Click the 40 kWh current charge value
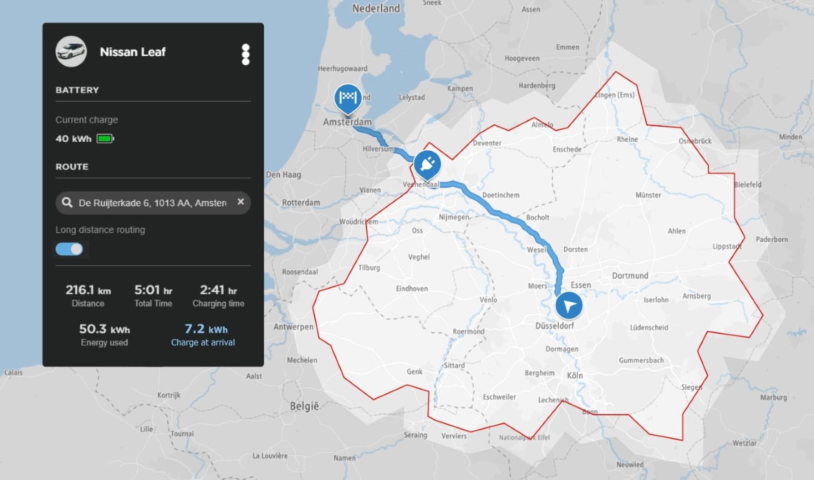 [x=73, y=139]
